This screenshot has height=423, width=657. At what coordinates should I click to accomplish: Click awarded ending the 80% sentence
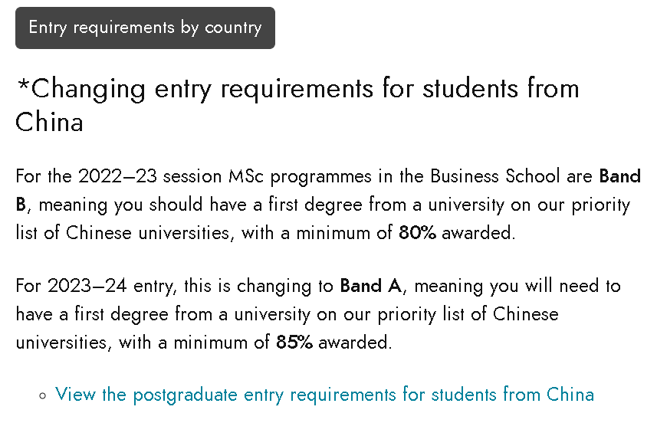coord(478,232)
